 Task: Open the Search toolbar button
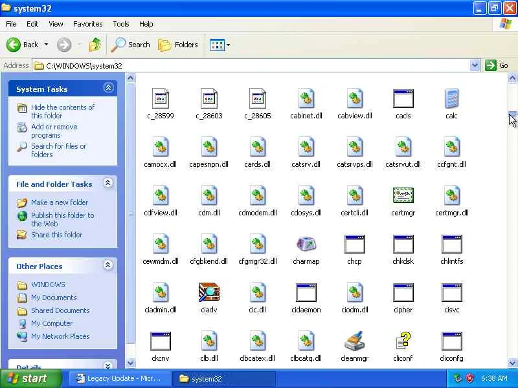click(x=131, y=45)
